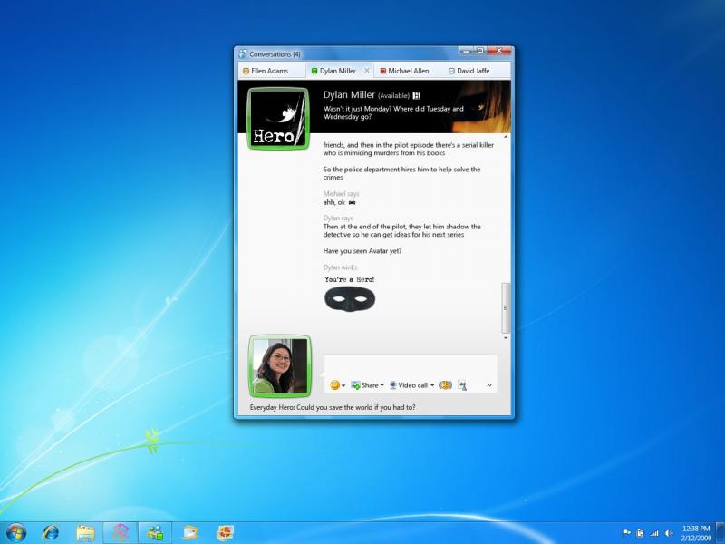Click the Everyday Hero advertisement text link

[333, 407]
